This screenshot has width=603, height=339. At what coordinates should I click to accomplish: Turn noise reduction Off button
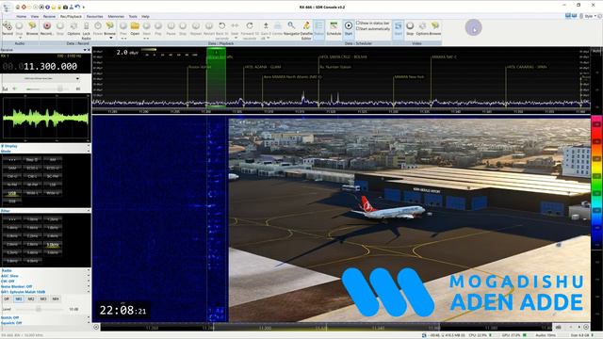7,299
